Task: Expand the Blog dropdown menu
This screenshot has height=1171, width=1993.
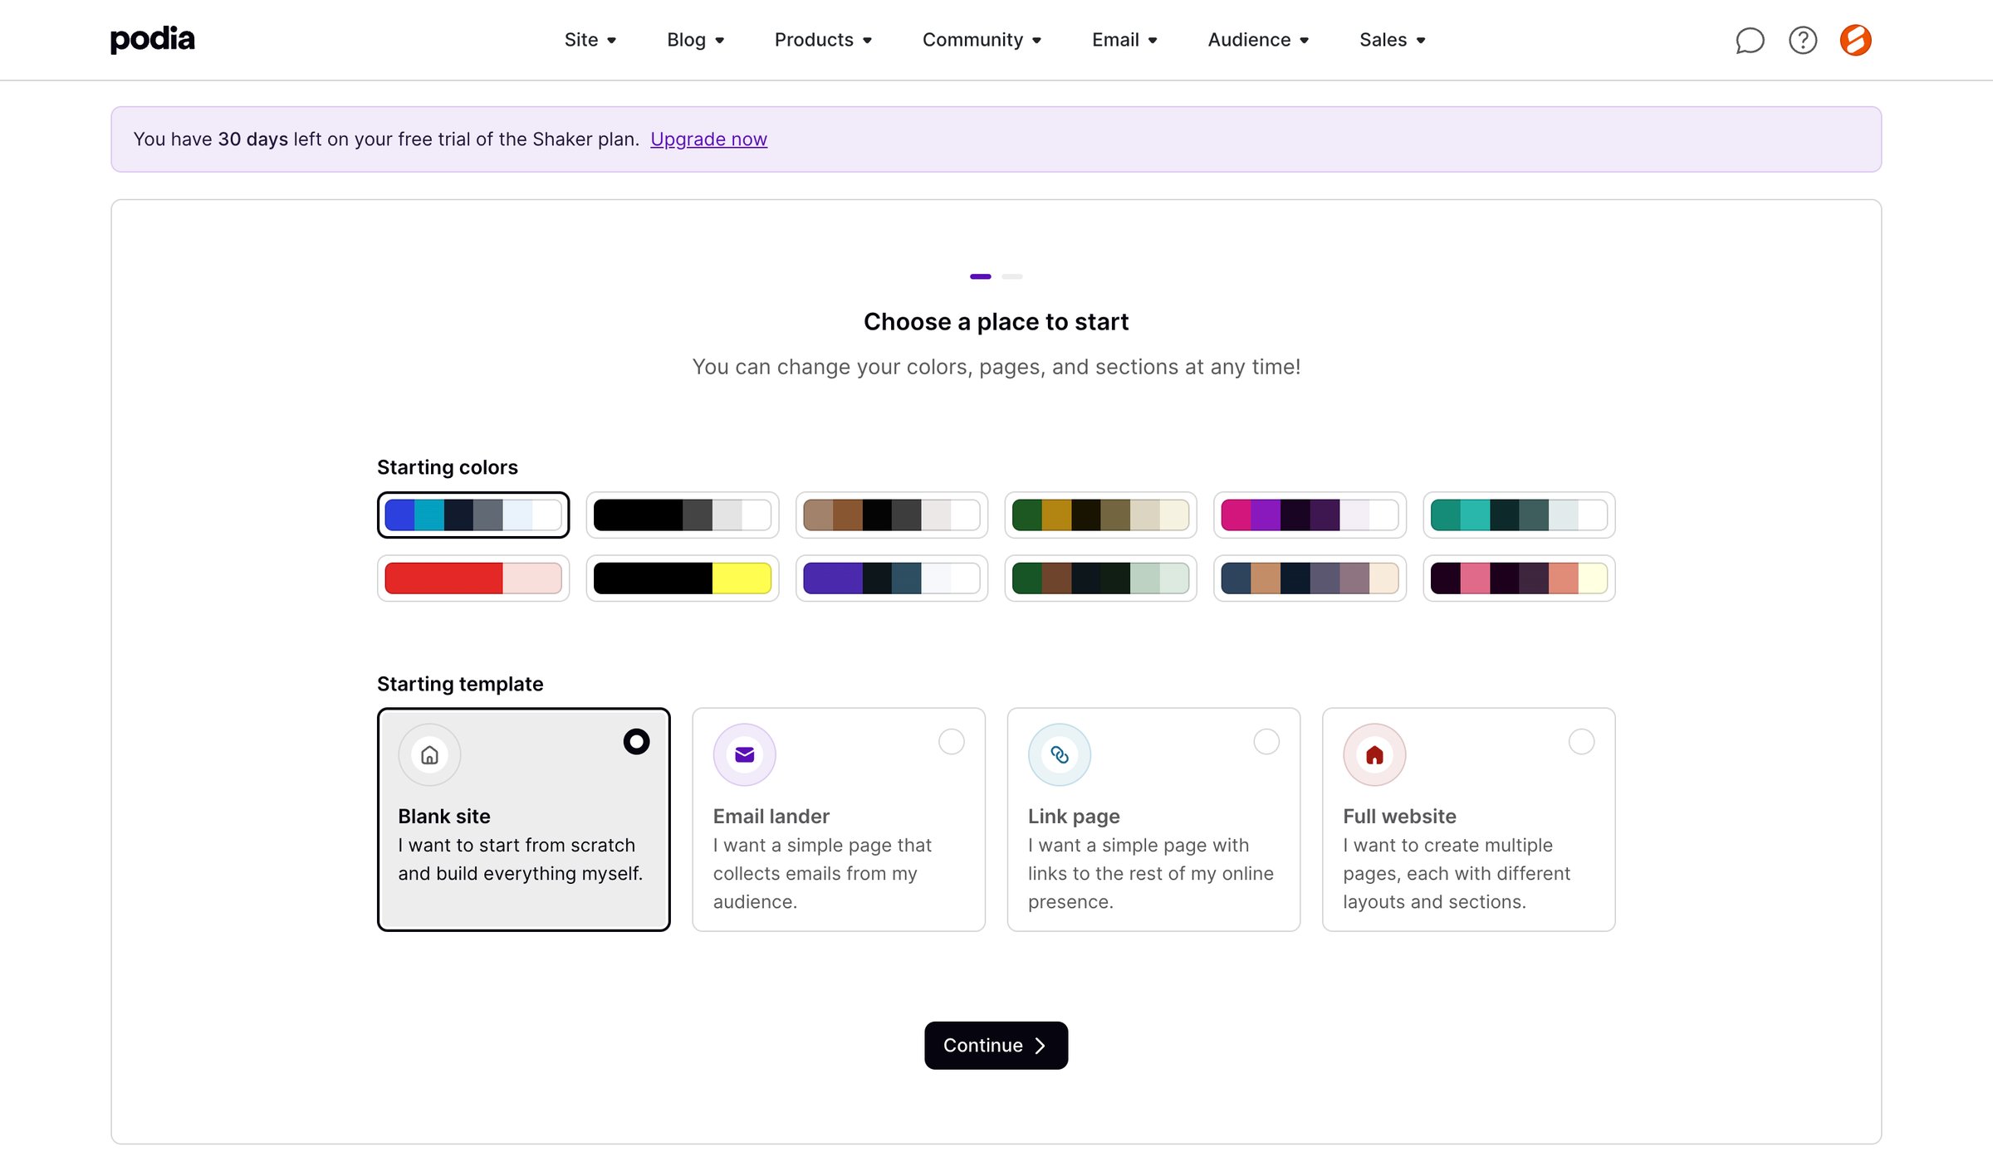Action: point(695,40)
